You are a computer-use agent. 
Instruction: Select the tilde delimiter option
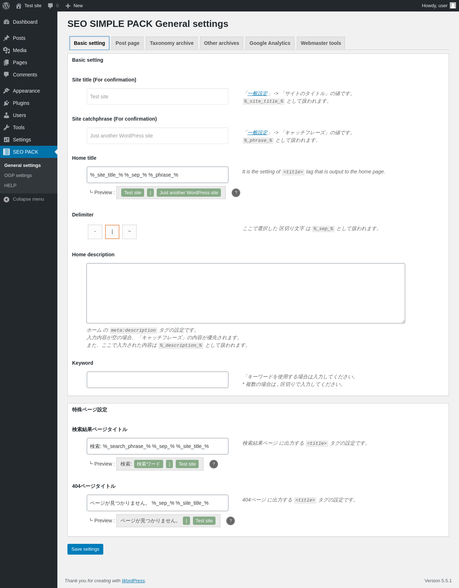pyautogui.click(x=129, y=232)
